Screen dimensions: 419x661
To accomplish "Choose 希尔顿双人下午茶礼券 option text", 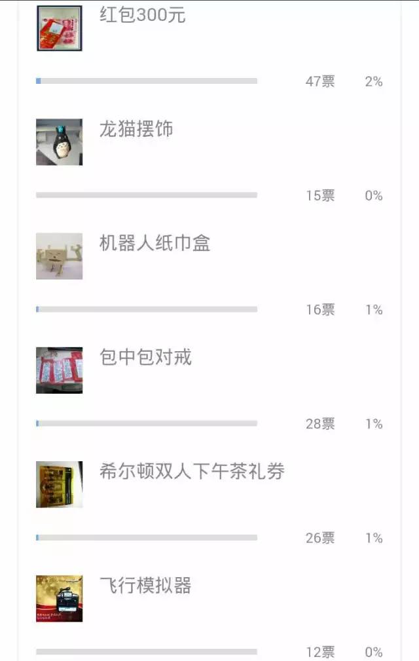I will 192,472.
